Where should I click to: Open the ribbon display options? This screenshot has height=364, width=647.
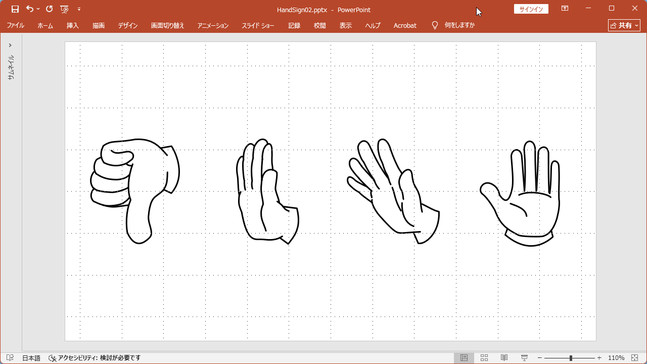pyautogui.click(x=565, y=9)
